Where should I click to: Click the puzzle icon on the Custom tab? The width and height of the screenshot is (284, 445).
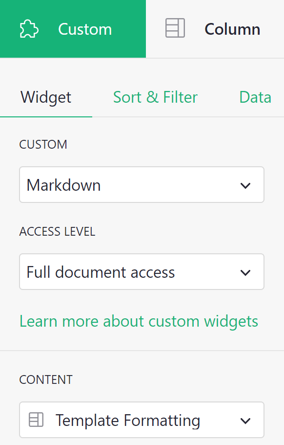(x=29, y=28)
